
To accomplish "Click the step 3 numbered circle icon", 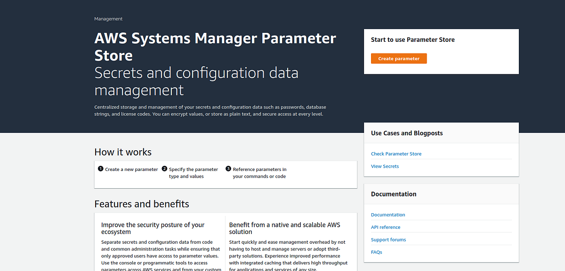I will point(228,169).
